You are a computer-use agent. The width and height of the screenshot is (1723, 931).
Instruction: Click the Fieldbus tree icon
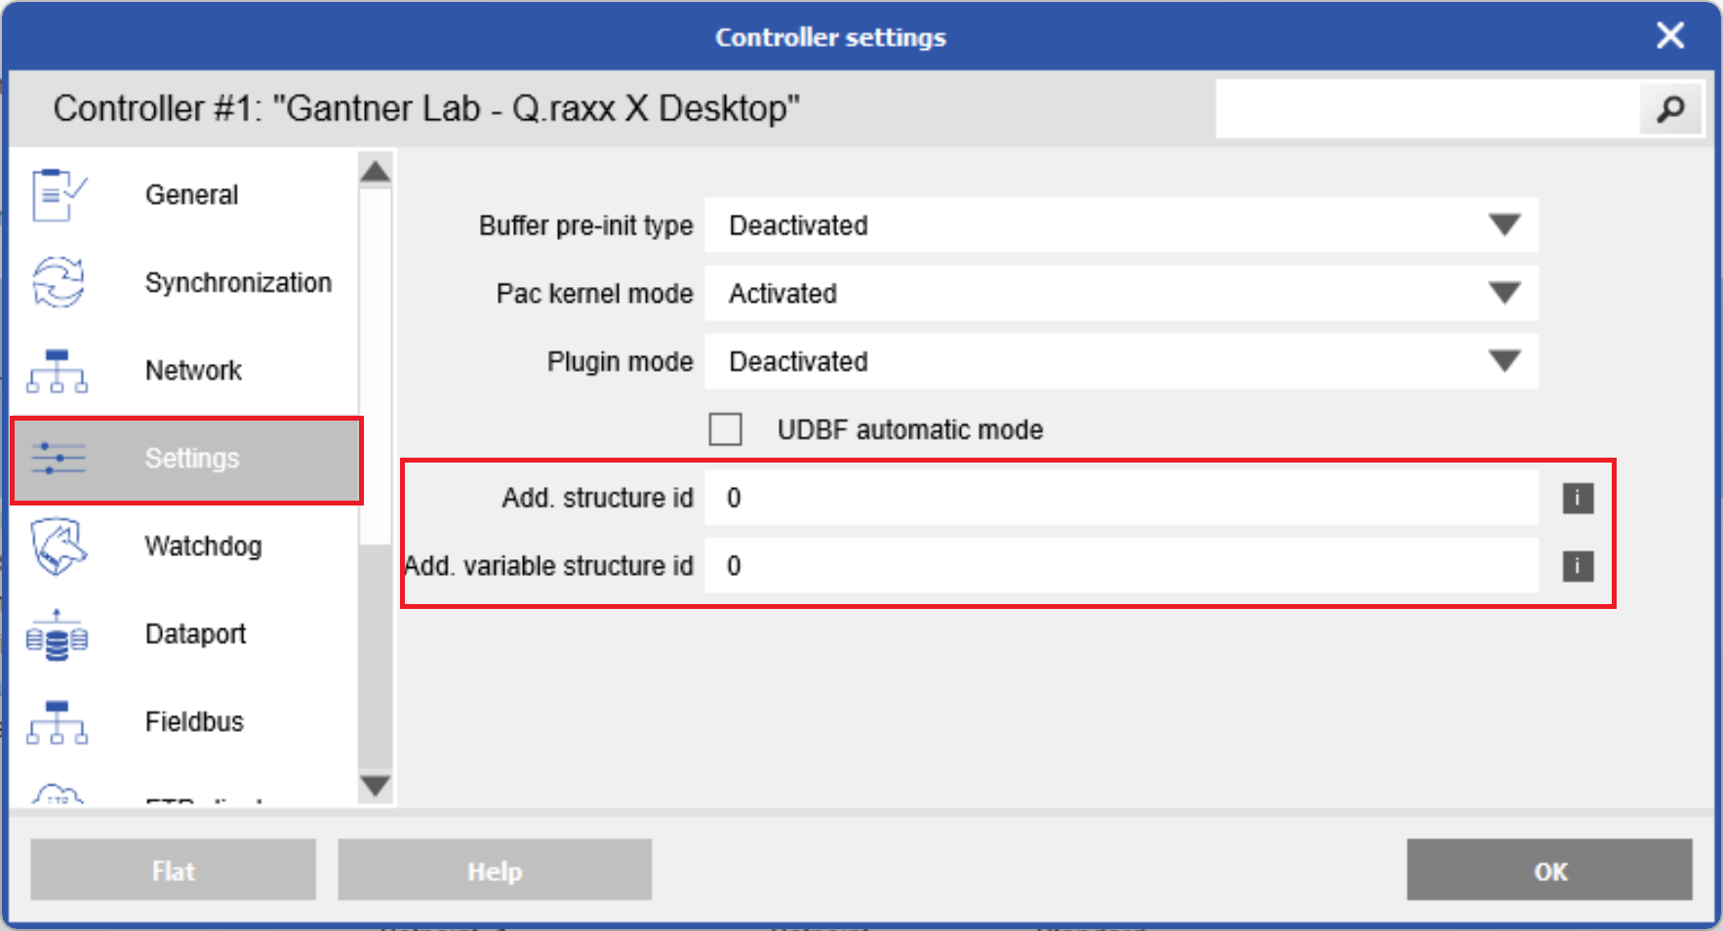click(58, 722)
